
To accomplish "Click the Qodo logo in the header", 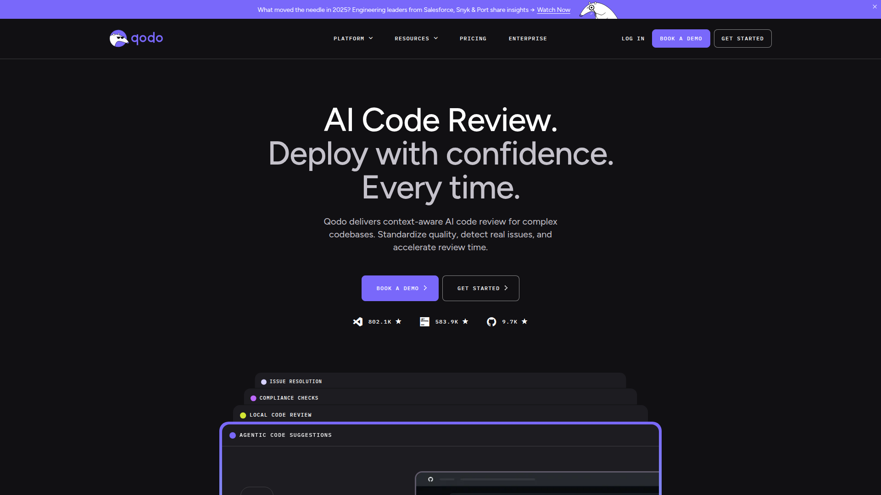I will coord(136,38).
